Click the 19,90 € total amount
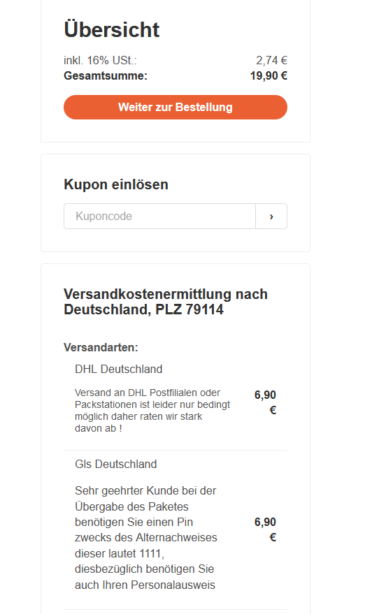Viewport: 372px width, 614px height. (x=269, y=75)
